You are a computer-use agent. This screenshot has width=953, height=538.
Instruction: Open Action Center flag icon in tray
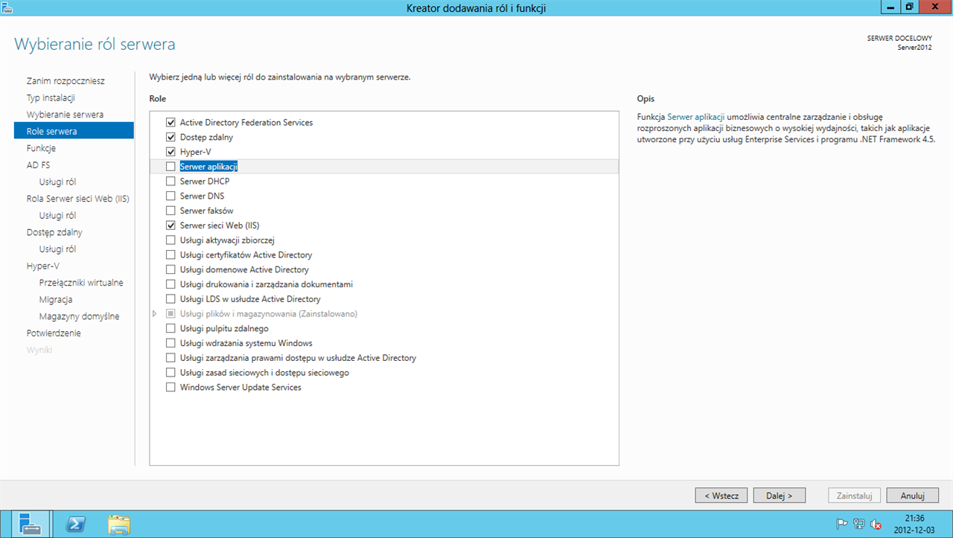(842, 524)
